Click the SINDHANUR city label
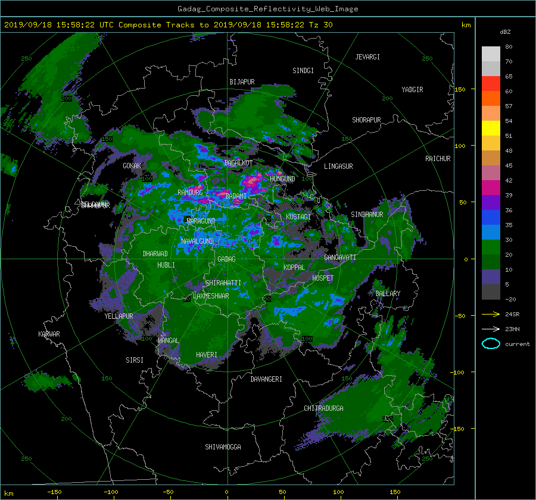The image size is (536, 500). 367,215
